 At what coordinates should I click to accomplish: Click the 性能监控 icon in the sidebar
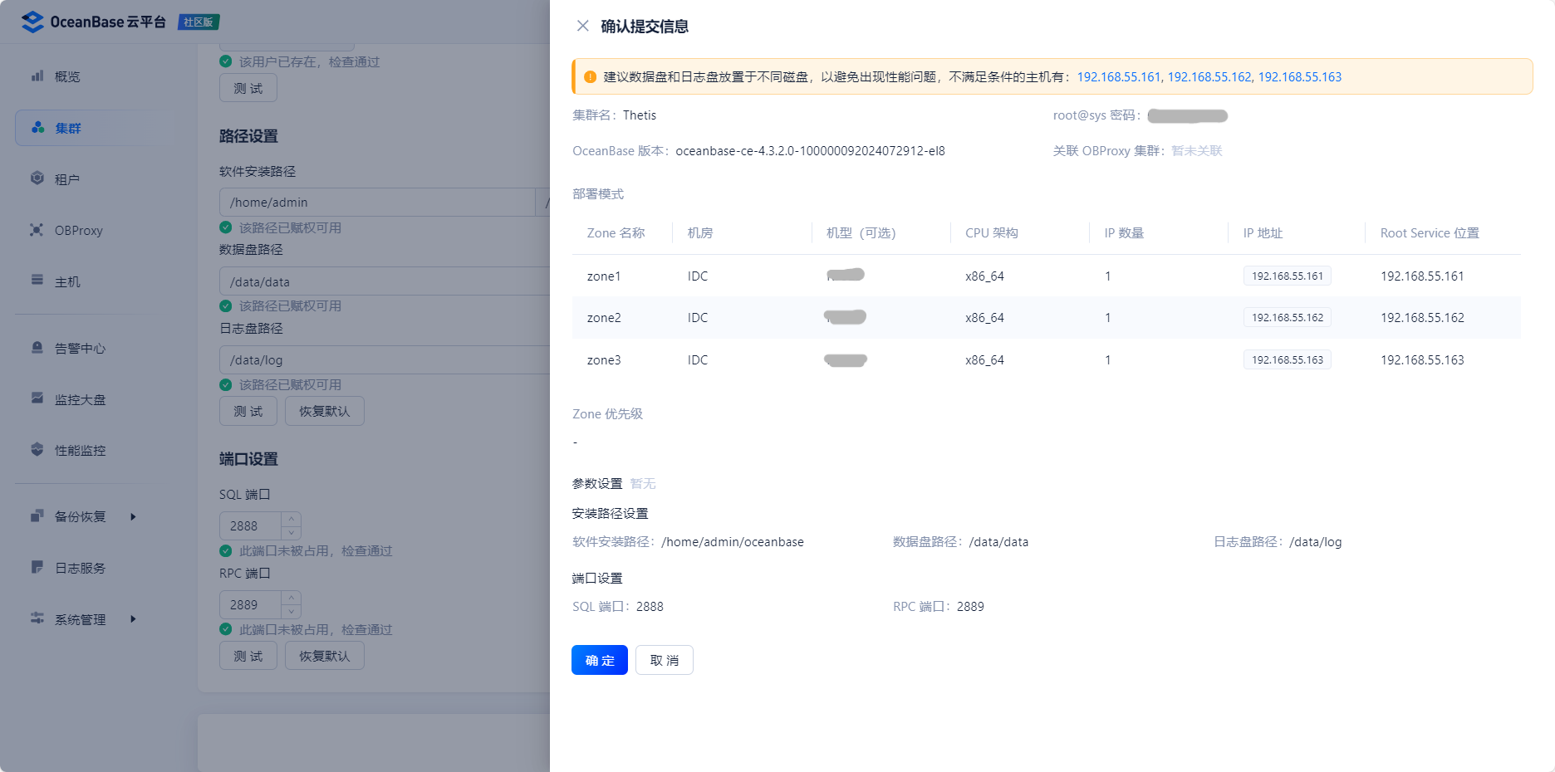(x=37, y=449)
